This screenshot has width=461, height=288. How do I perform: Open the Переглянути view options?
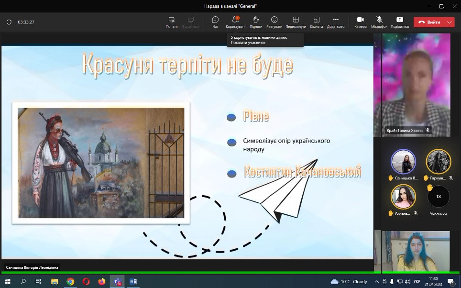[x=296, y=22]
